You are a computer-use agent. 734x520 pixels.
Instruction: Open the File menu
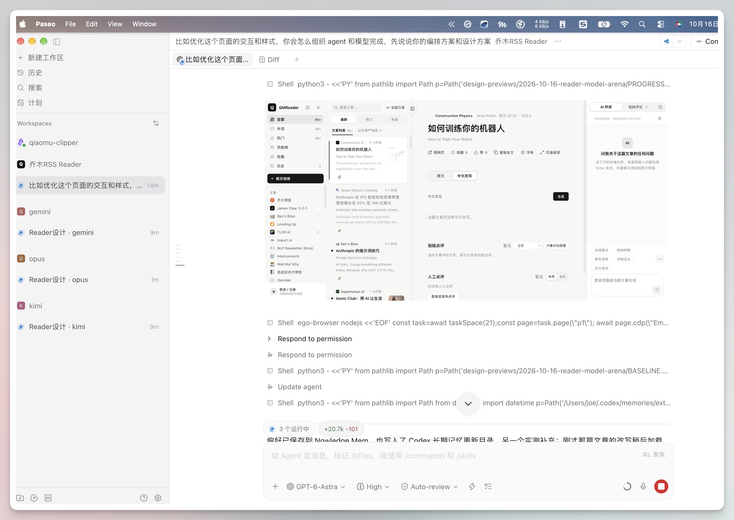click(70, 24)
